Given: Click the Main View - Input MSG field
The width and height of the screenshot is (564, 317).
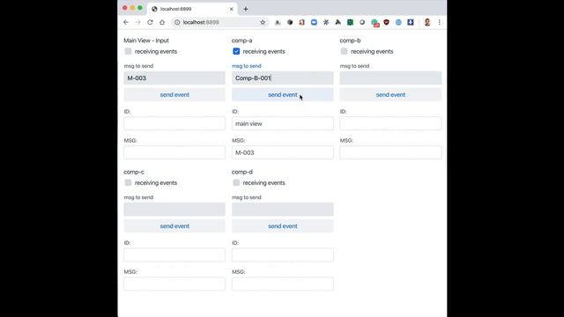Looking at the screenshot, I should pos(174,152).
